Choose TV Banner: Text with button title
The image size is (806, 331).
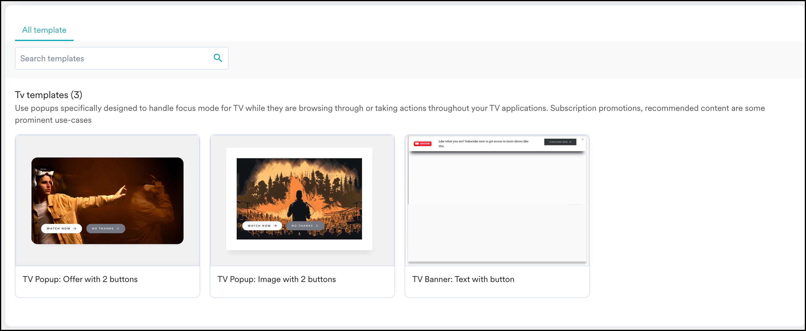[463, 279]
